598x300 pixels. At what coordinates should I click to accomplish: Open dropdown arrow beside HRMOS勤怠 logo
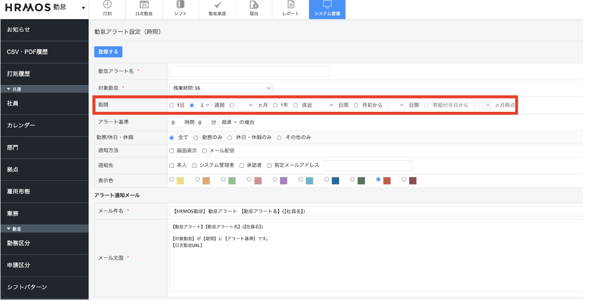click(83, 8)
